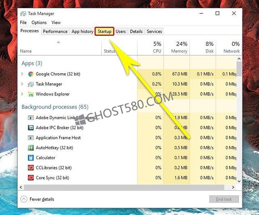
Task: Select the Adobe IPC Broker (32 bit) row
Action: (127, 128)
